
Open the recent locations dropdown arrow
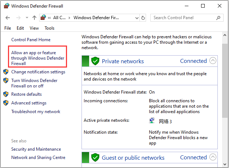click(x=27, y=18)
